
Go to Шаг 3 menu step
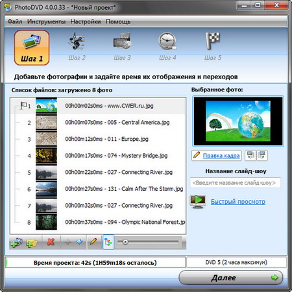[x=122, y=47]
